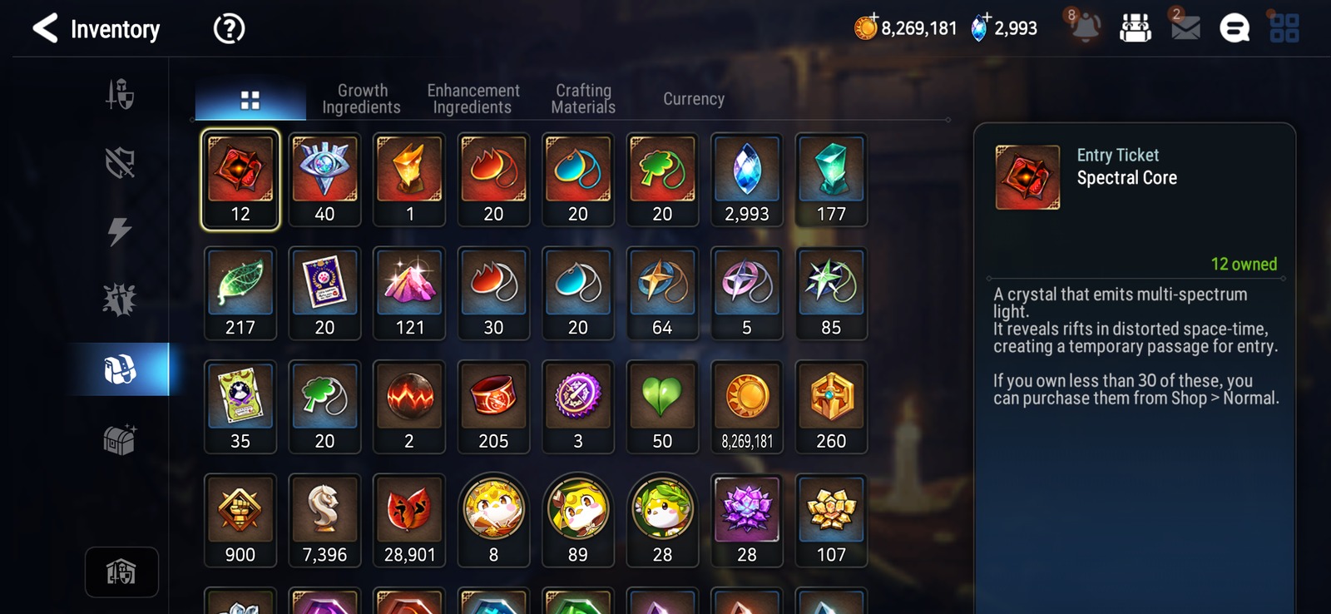Switch to the Currency tab

[694, 99]
